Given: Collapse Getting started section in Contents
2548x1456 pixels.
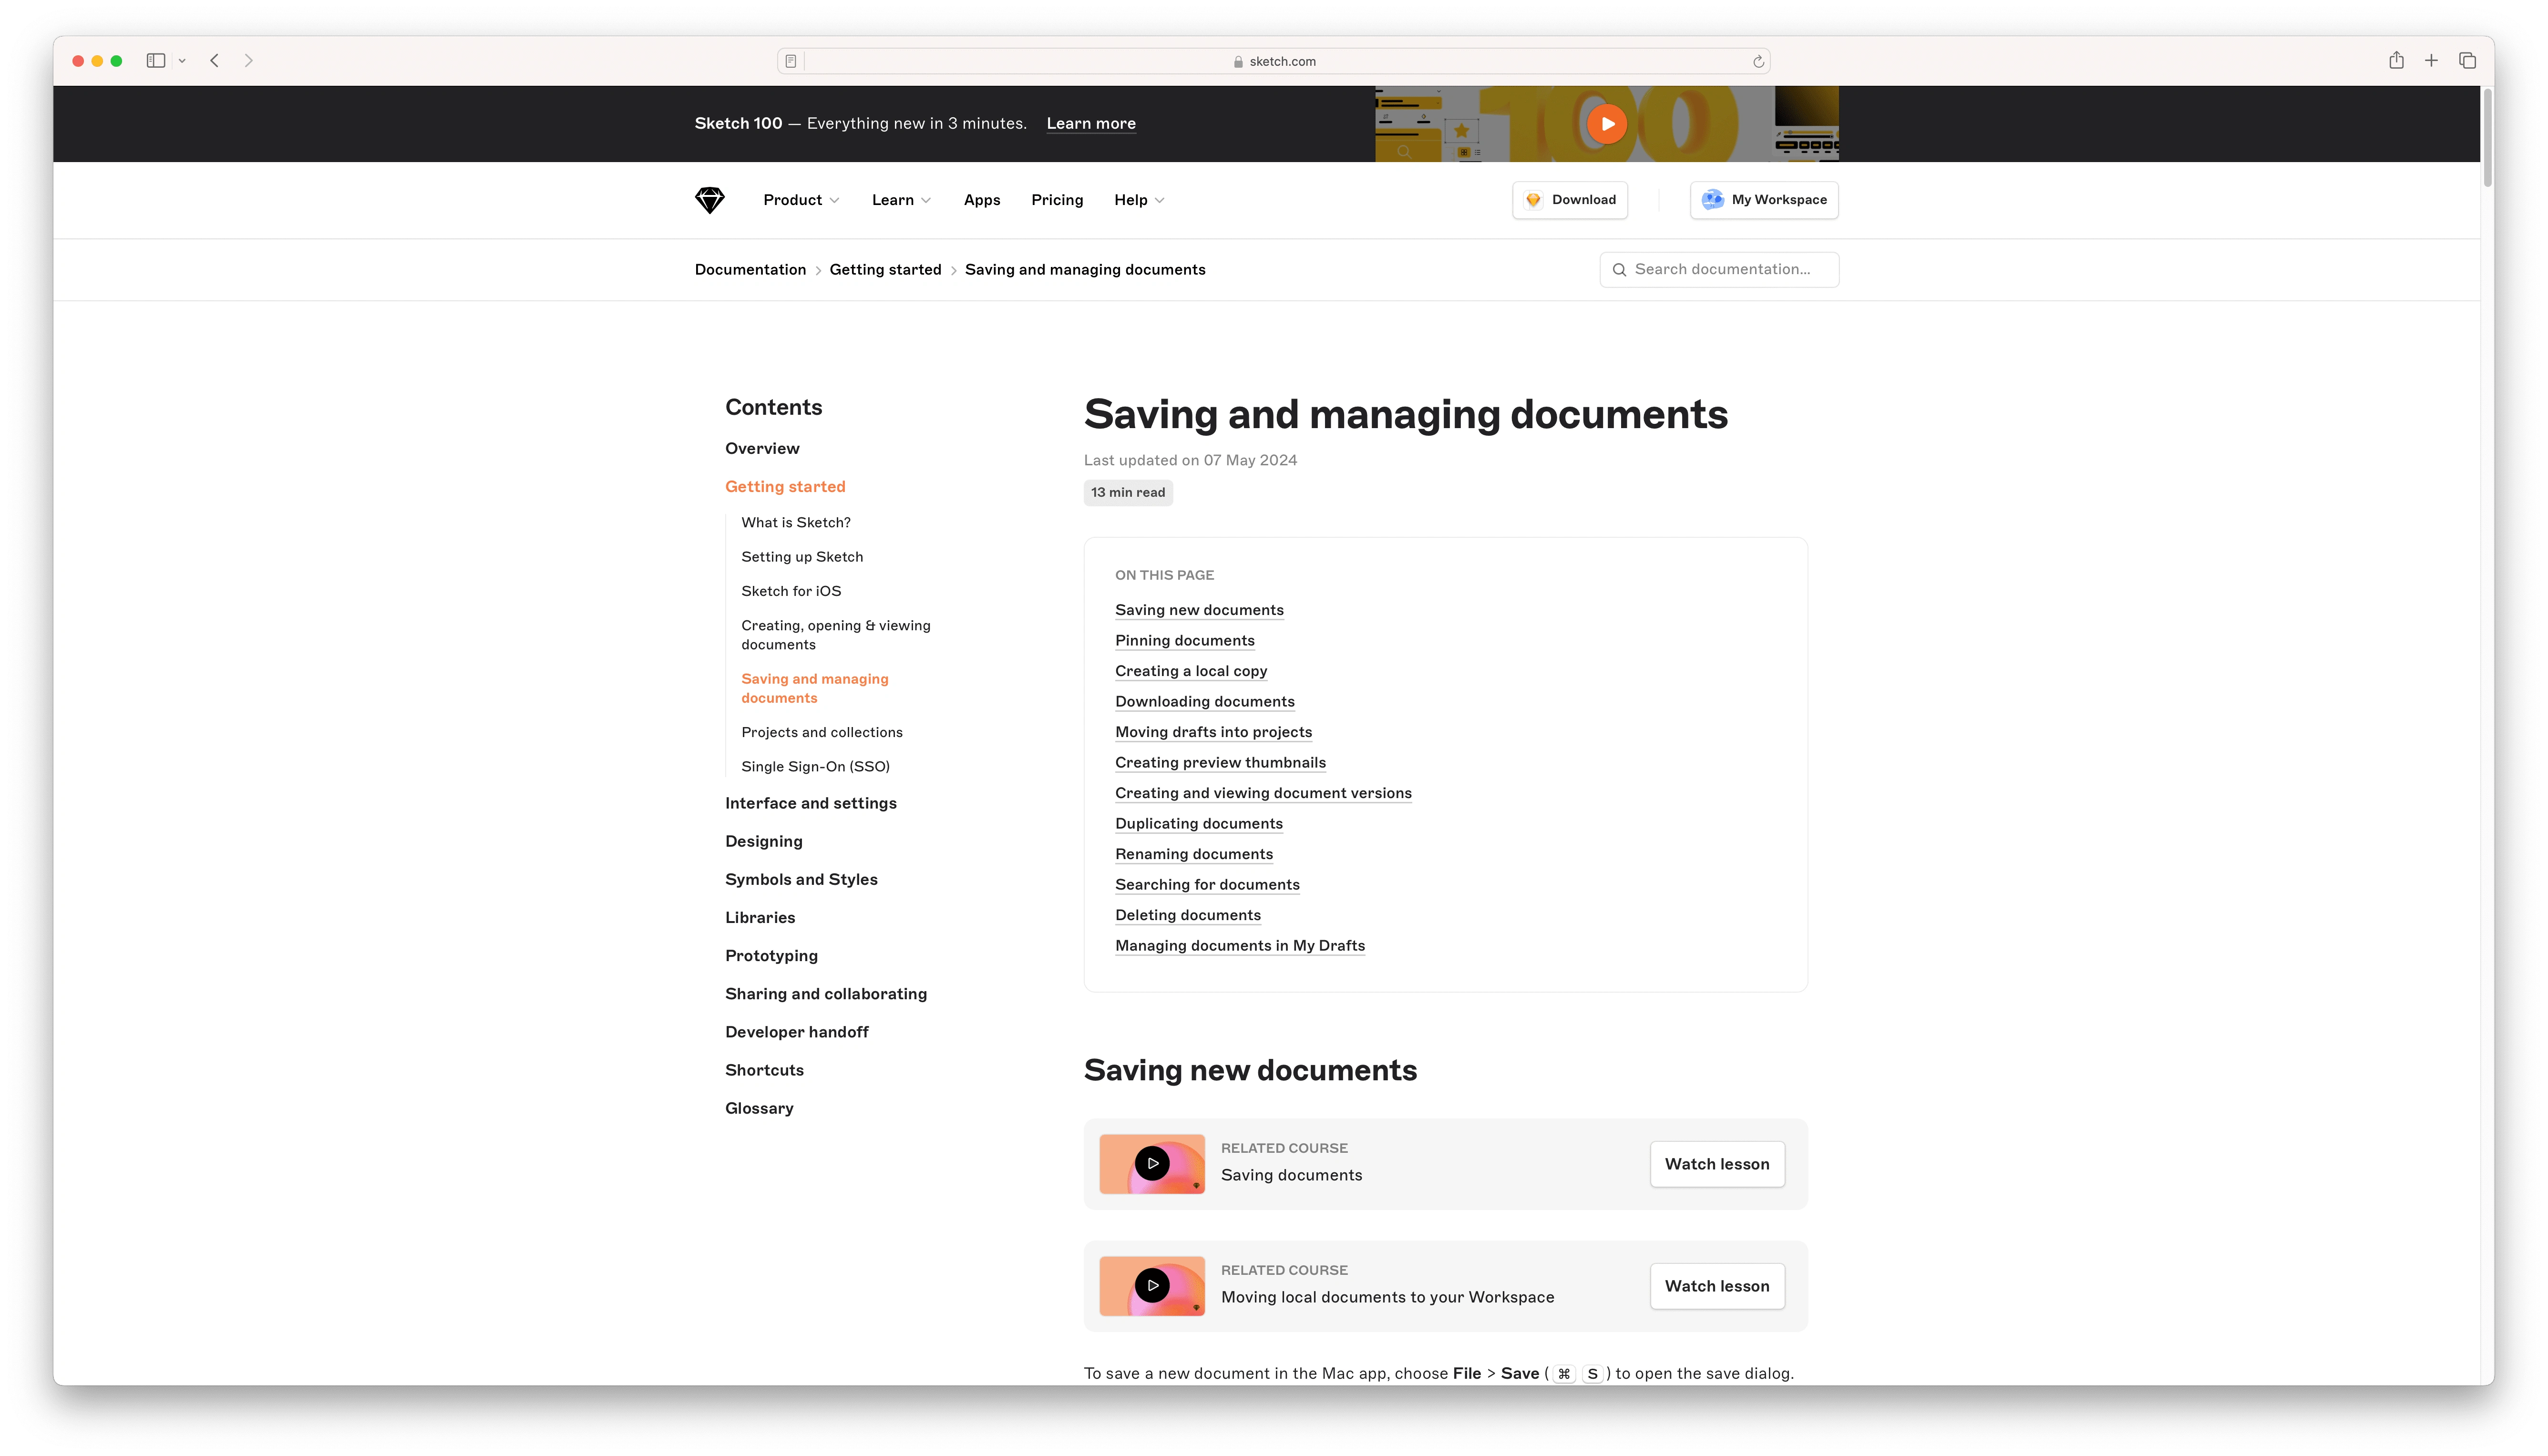Looking at the screenshot, I should [785, 487].
